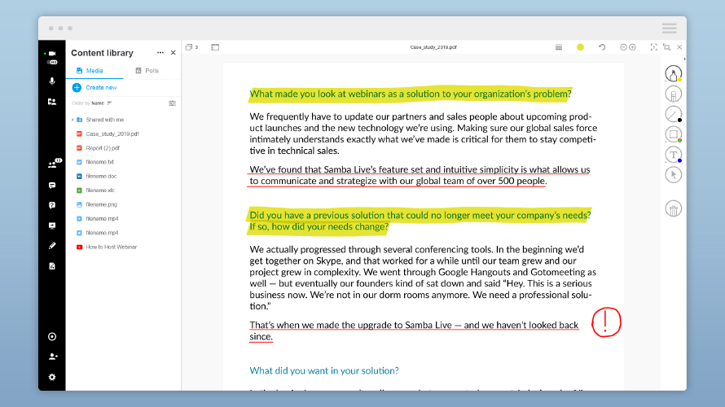Toggle the camera in the left sidebar
Viewport: 725px width, 407px height.
52,54
